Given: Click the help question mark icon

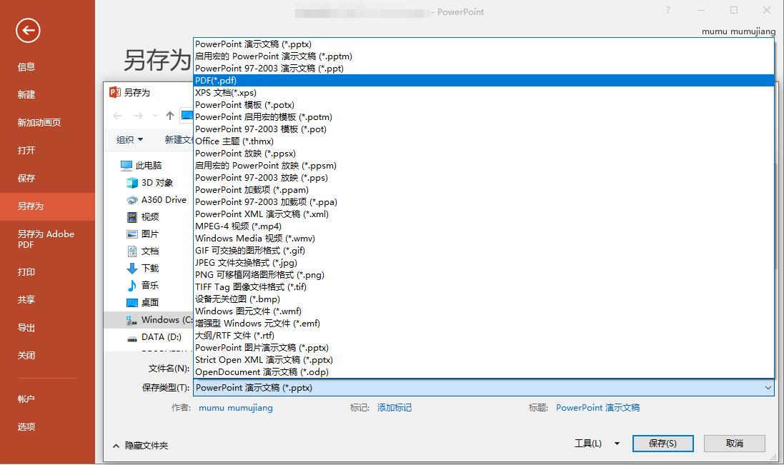Looking at the screenshot, I should click(668, 11).
